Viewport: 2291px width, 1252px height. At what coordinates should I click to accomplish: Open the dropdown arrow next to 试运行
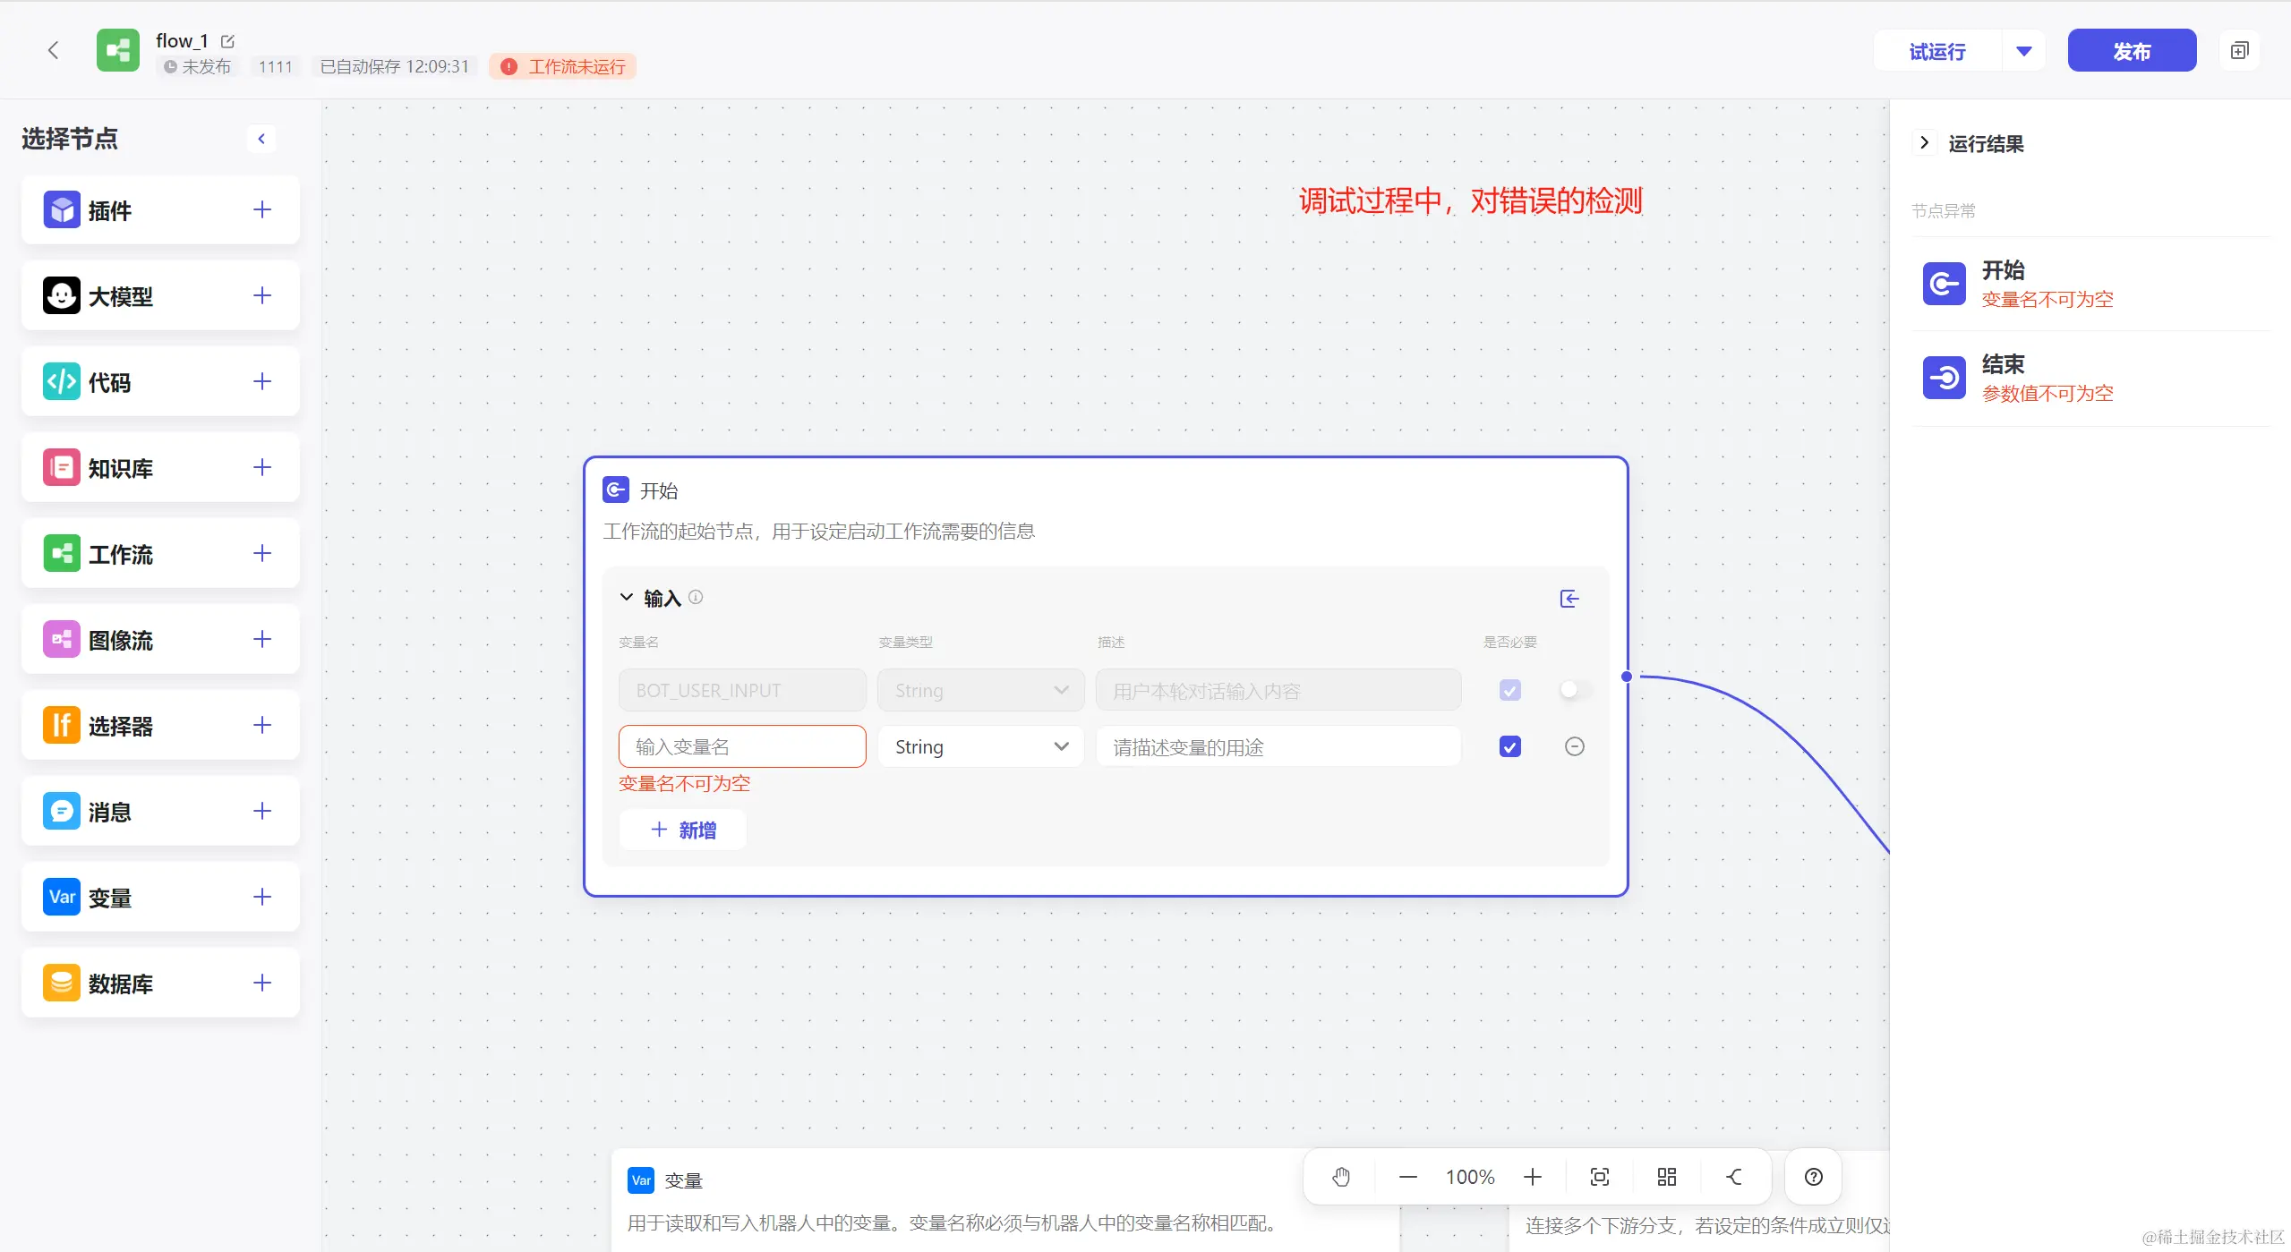point(2023,51)
